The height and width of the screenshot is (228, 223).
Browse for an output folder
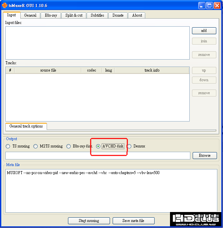(x=205, y=155)
